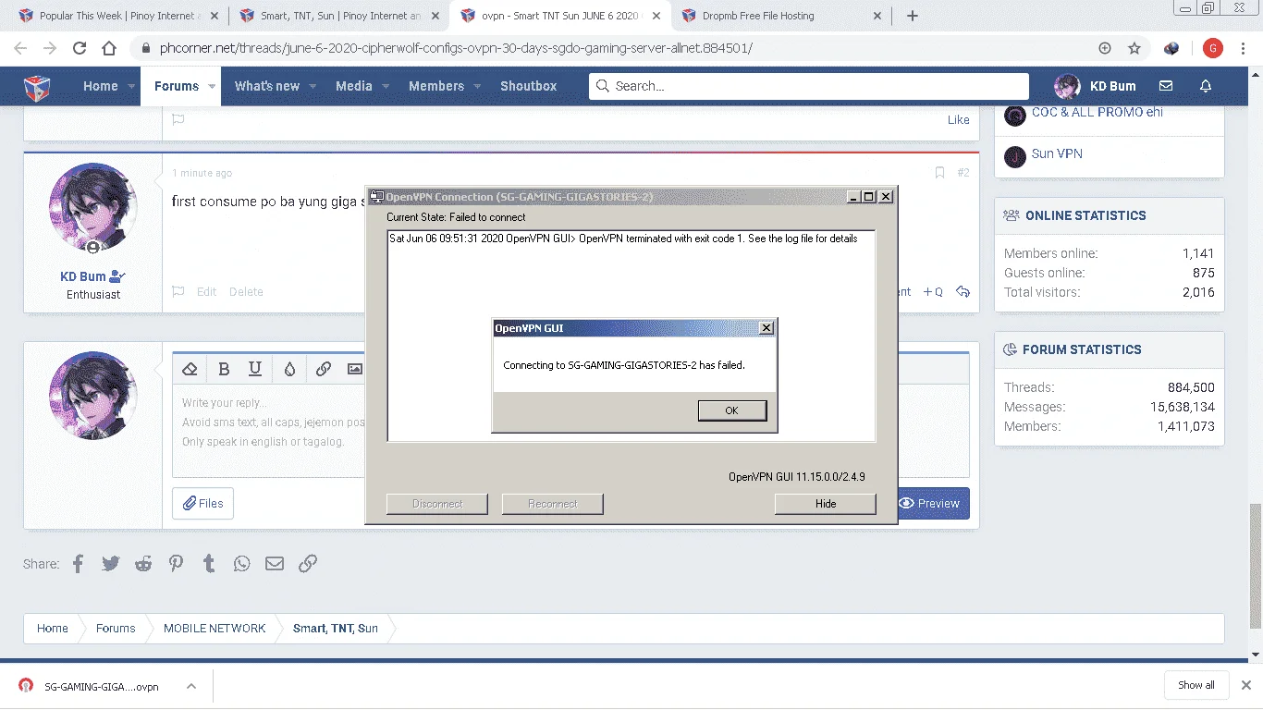The image size is (1263, 710).
Task: Open the browser home page icon
Action: (x=109, y=48)
